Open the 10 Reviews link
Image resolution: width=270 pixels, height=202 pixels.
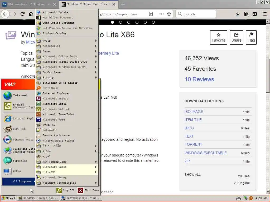pos(199,79)
